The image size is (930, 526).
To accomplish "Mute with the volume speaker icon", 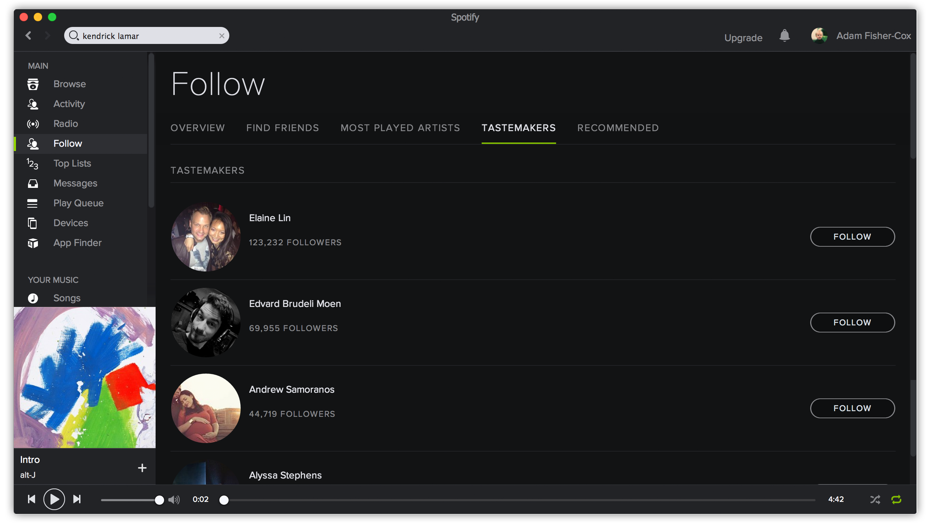I will click(x=174, y=499).
